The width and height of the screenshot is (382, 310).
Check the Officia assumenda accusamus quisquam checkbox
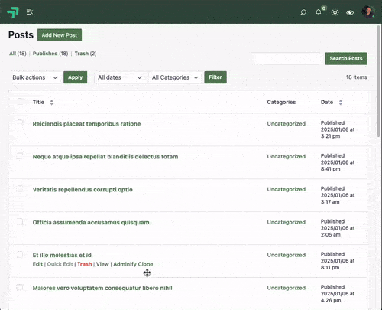20,222
